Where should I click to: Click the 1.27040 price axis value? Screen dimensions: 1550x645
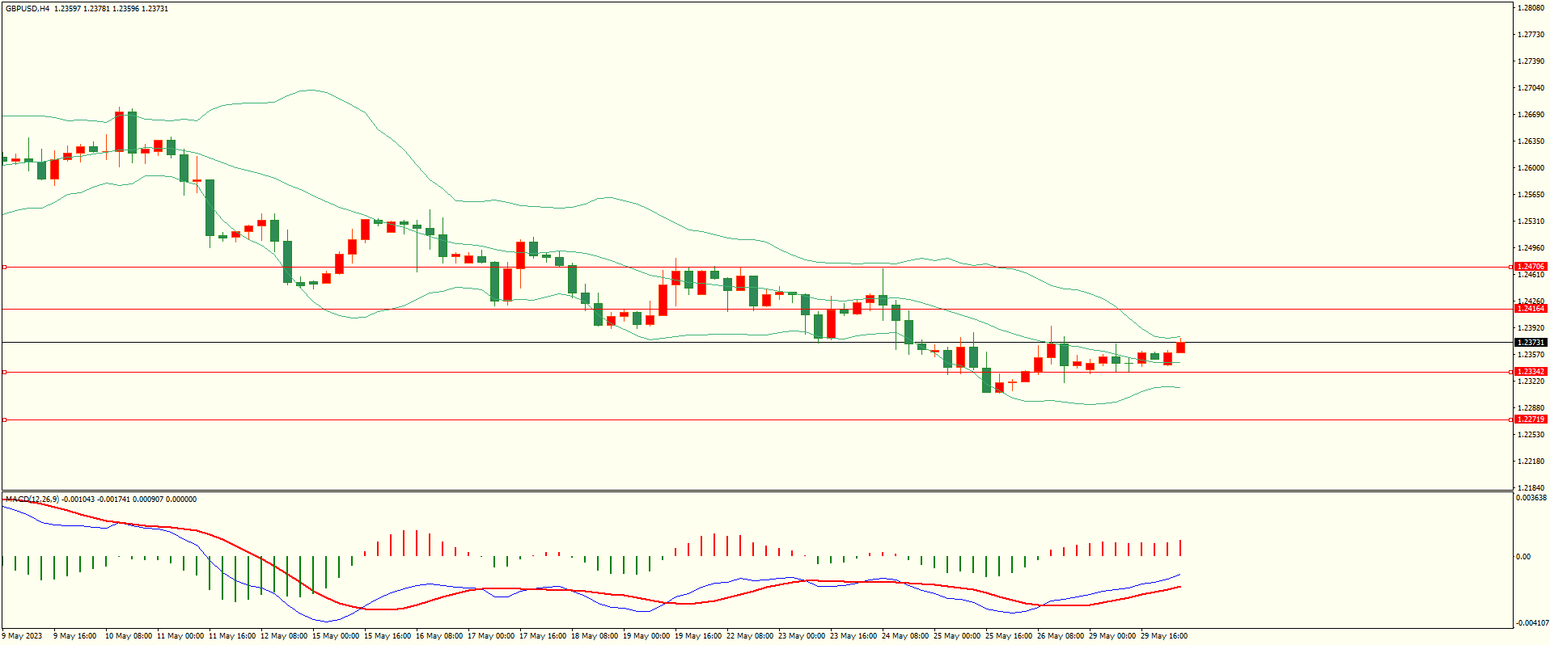(x=1531, y=88)
